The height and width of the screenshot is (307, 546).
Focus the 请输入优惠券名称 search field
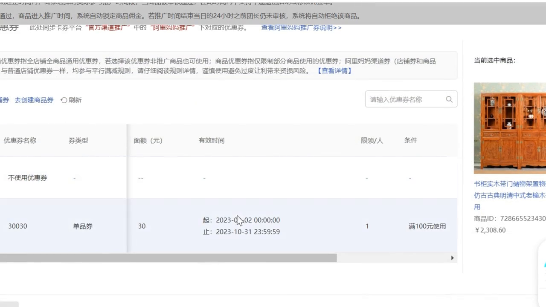[x=411, y=99]
